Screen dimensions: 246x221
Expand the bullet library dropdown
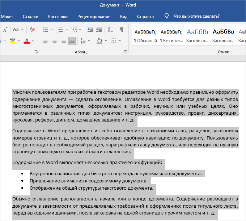(52, 30)
